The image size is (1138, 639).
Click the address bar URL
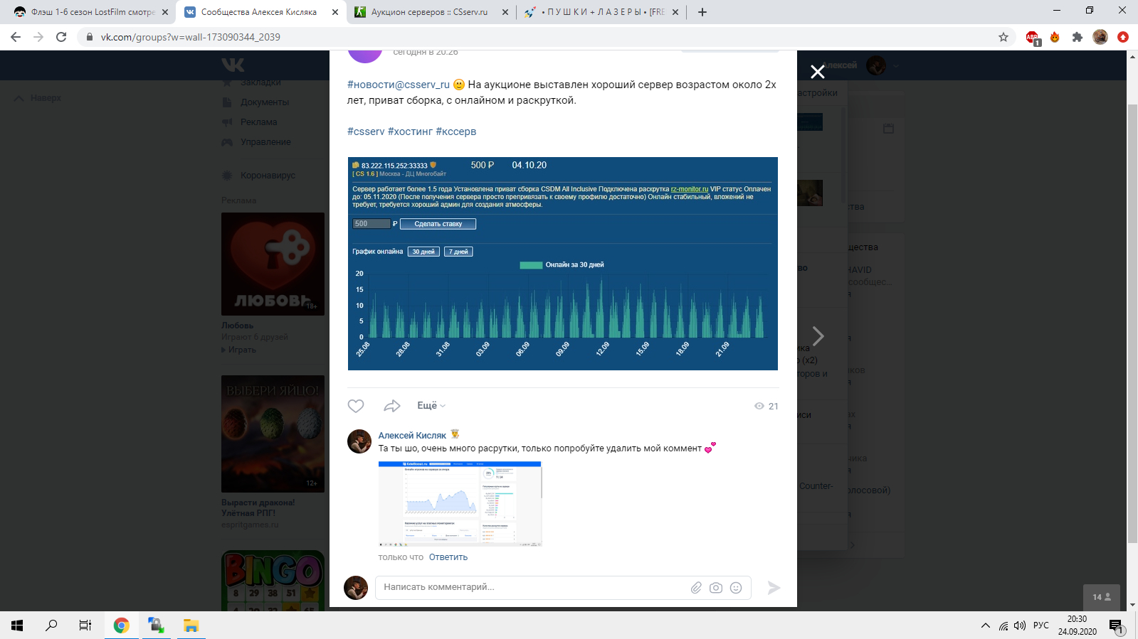190,37
